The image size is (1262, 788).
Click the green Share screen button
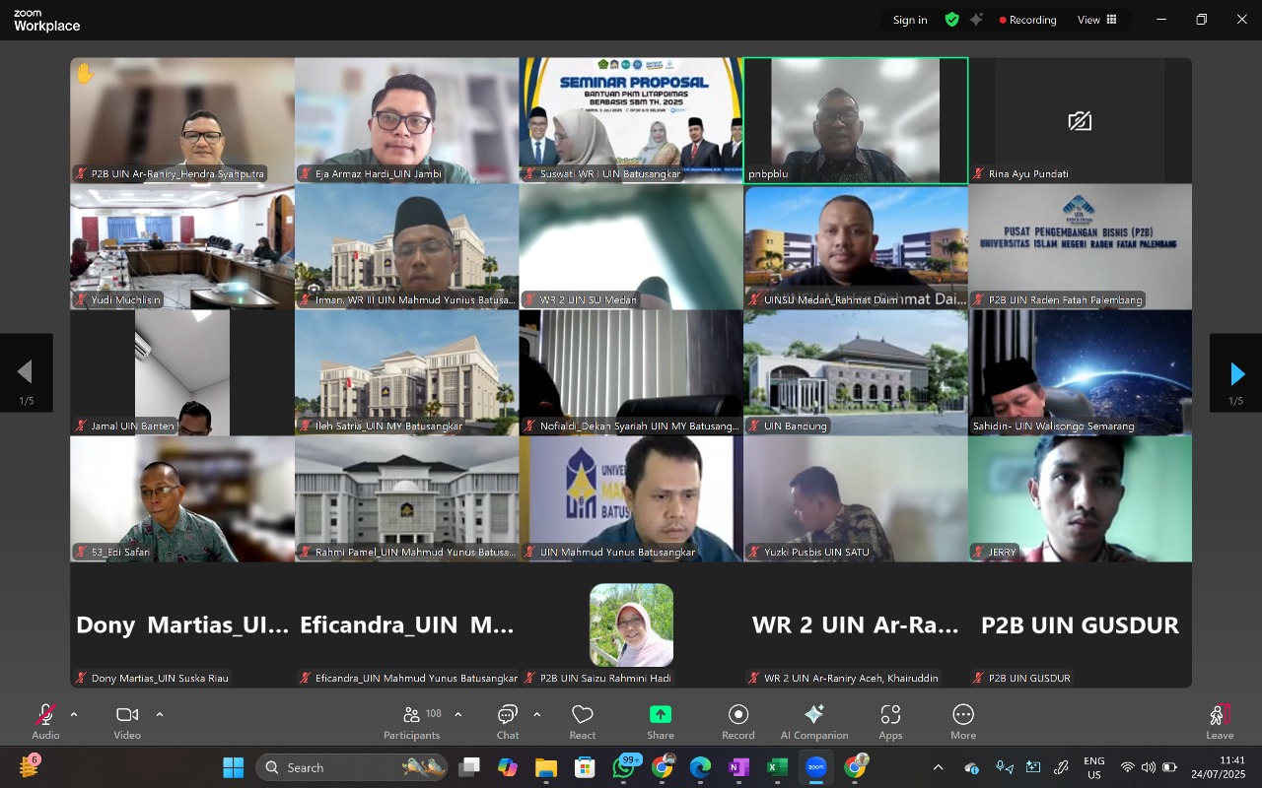[661, 721]
